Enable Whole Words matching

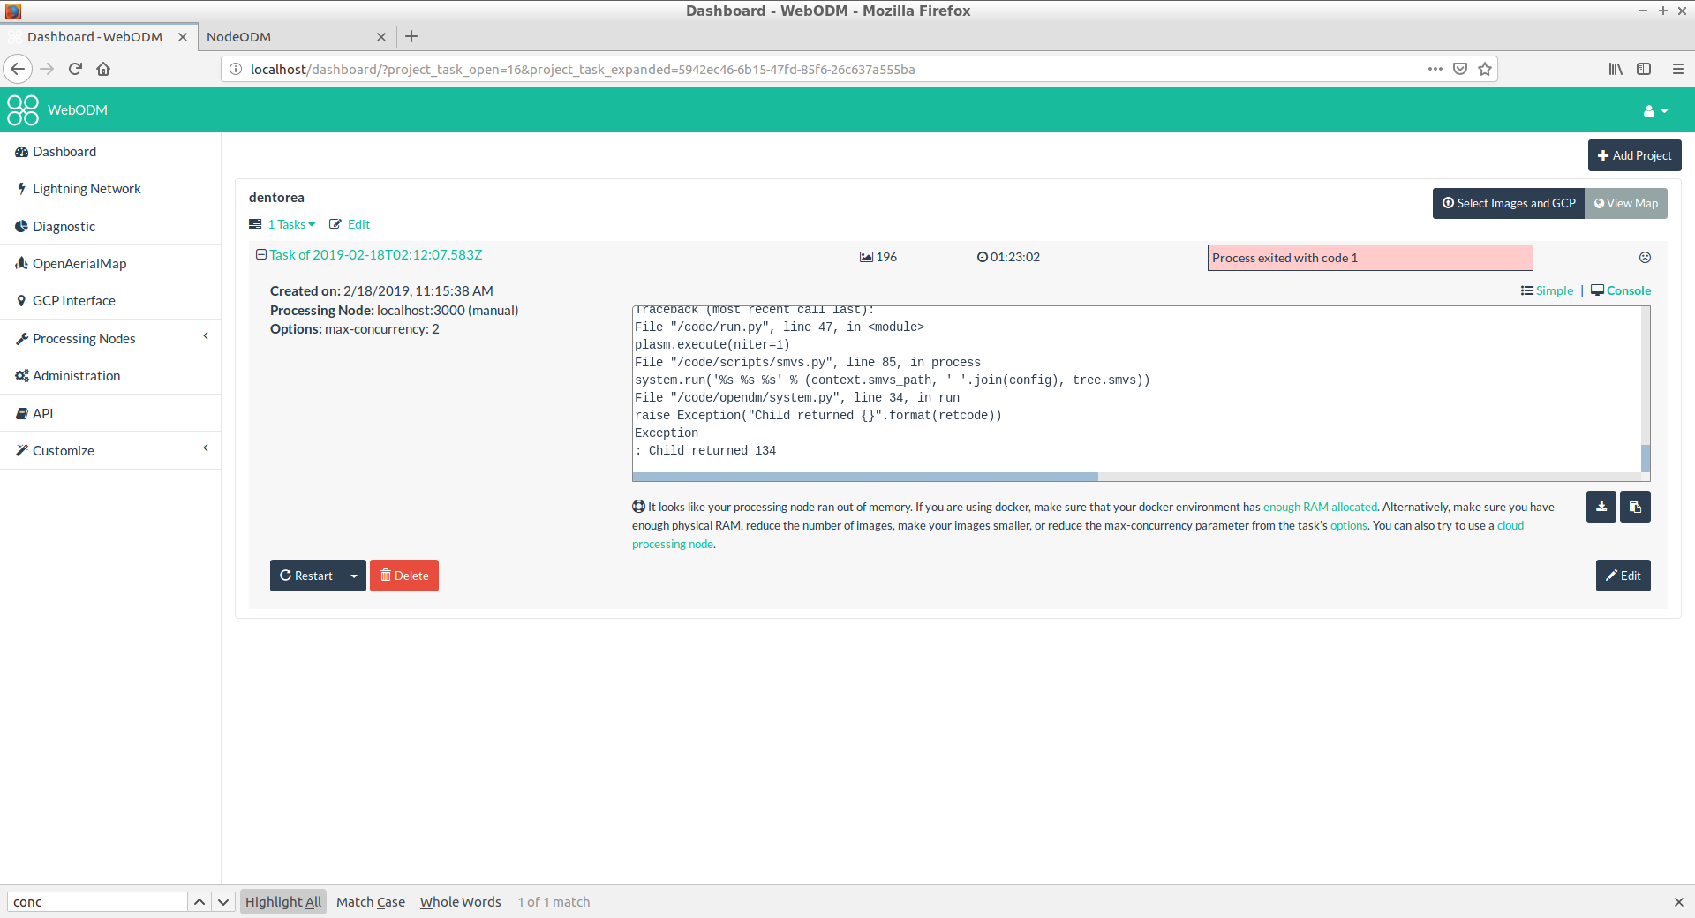click(460, 901)
